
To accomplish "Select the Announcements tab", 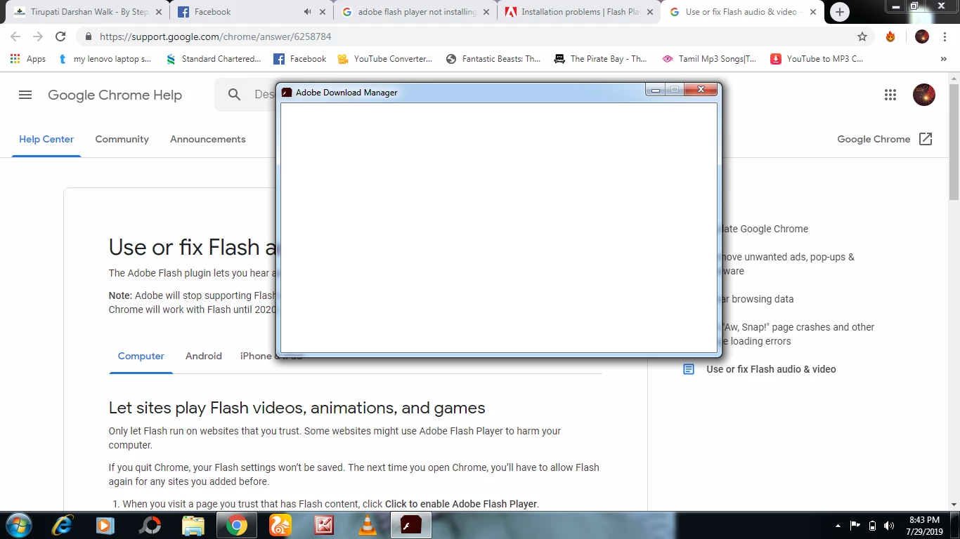I will (x=208, y=139).
